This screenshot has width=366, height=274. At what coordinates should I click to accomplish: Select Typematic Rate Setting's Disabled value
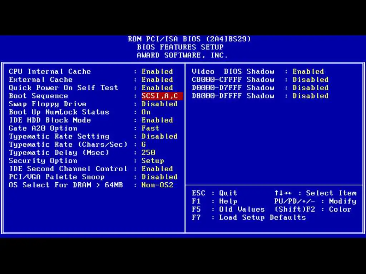pyautogui.click(x=159, y=136)
